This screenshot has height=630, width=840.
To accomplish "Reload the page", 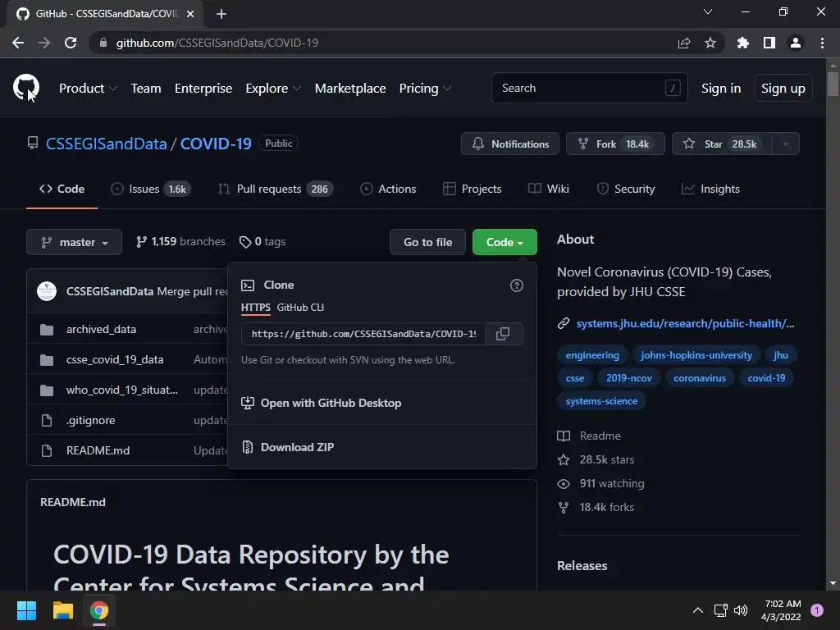I will coord(71,43).
